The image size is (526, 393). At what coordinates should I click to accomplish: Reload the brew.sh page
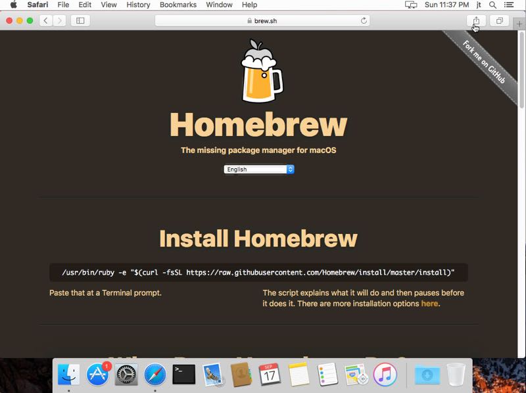point(364,21)
